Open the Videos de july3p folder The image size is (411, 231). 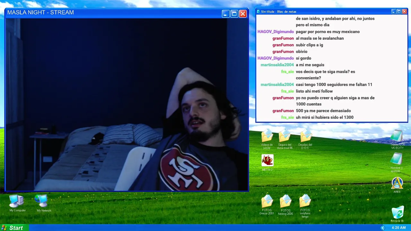point(267,139)
